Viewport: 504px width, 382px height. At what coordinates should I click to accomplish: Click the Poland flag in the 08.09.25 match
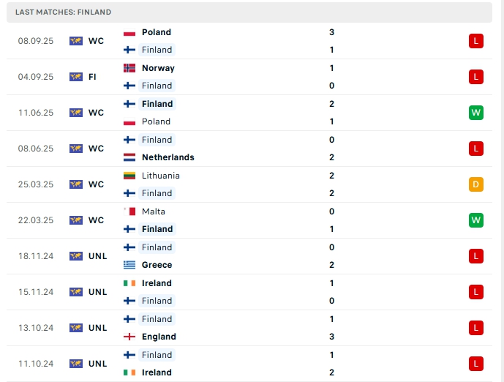coord(129,32)
